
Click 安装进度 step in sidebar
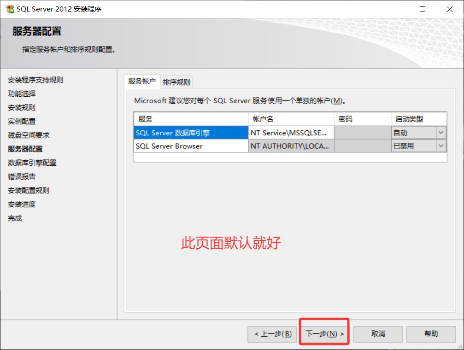tap(22, 204)
